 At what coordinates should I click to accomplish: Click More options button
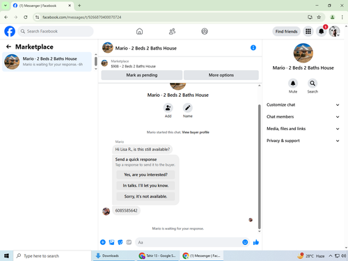point(221,75)
